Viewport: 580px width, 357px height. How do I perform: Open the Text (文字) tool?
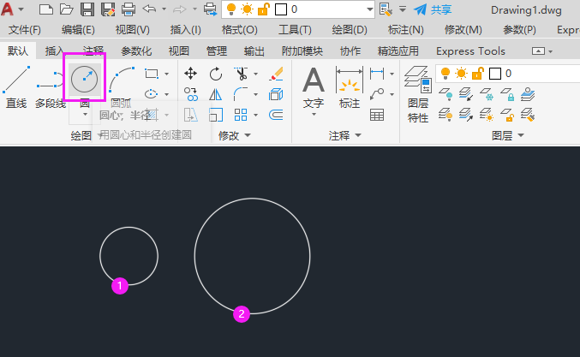(x=314, y=87)
